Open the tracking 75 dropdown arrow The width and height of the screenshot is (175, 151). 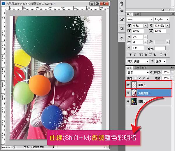pyautogui.click(x=146, y=42)
